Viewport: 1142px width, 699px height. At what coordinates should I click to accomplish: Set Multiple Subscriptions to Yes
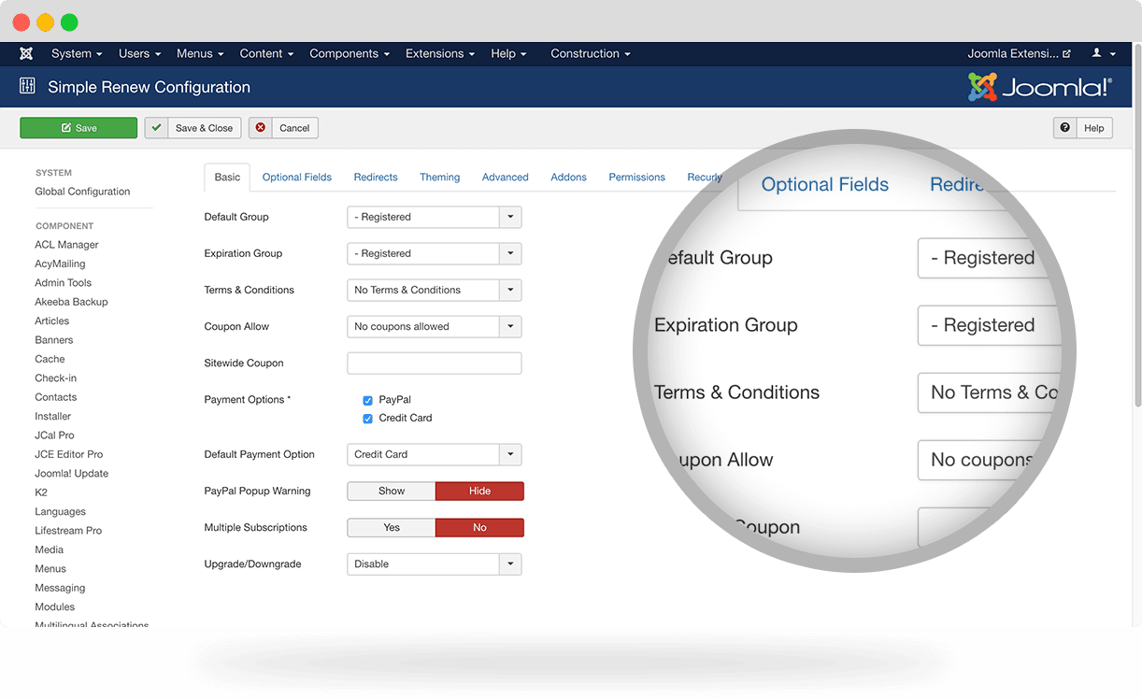coord(391,528)
